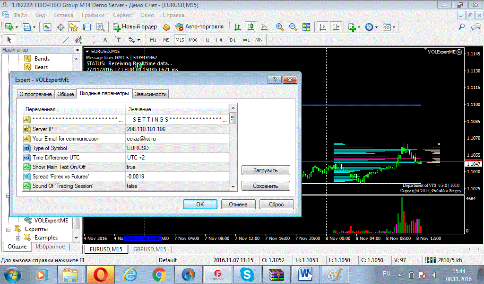Open the periods clock dropdown
Viewport: 484px width, 284px height.
click(x=372, y=27)
